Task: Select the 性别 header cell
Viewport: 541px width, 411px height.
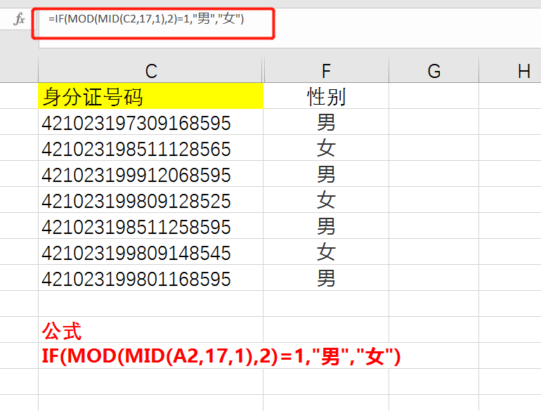Action: click(326, 96)
